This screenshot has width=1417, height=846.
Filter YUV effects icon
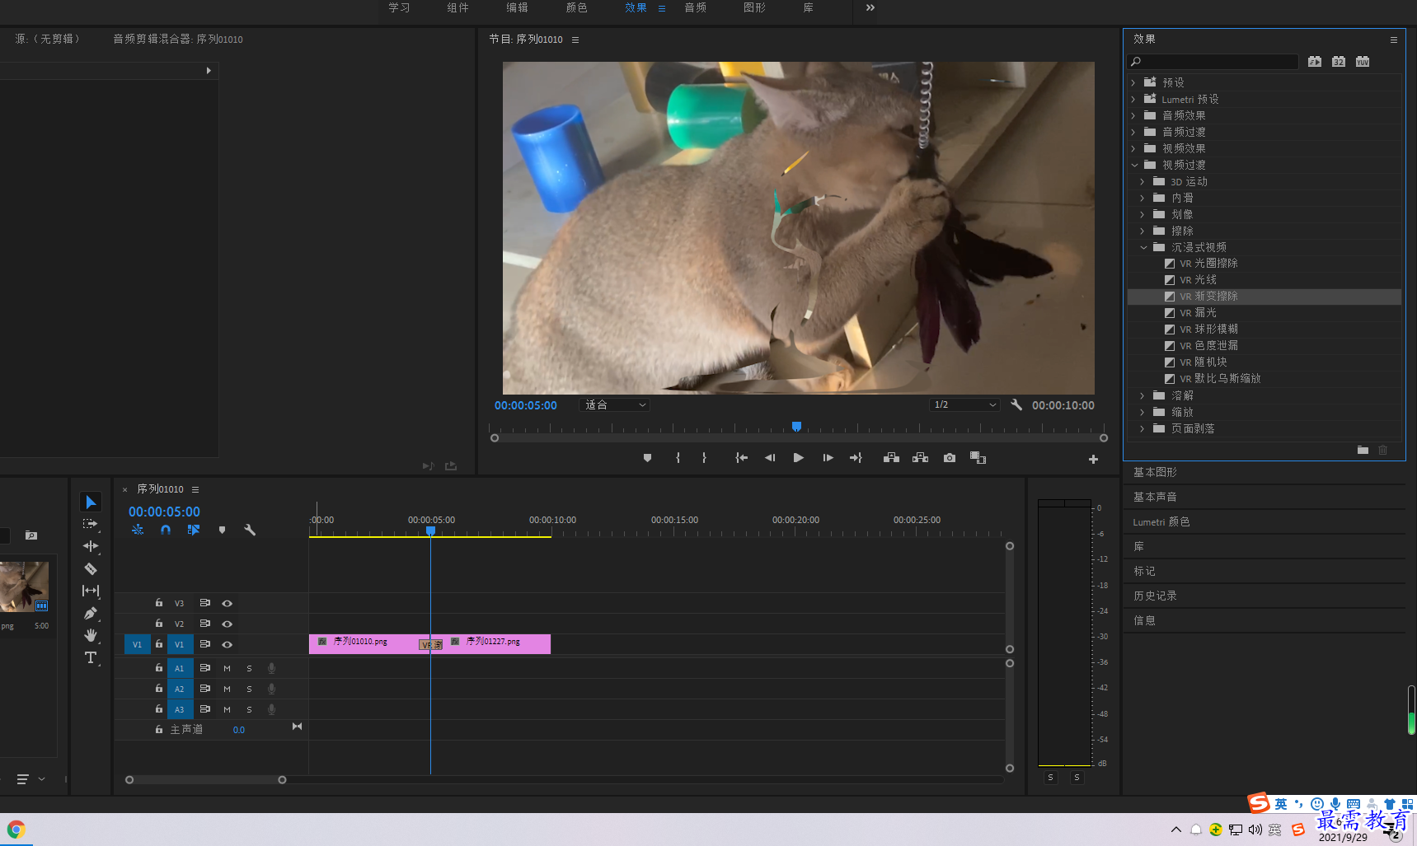[x=1363, y=62]
